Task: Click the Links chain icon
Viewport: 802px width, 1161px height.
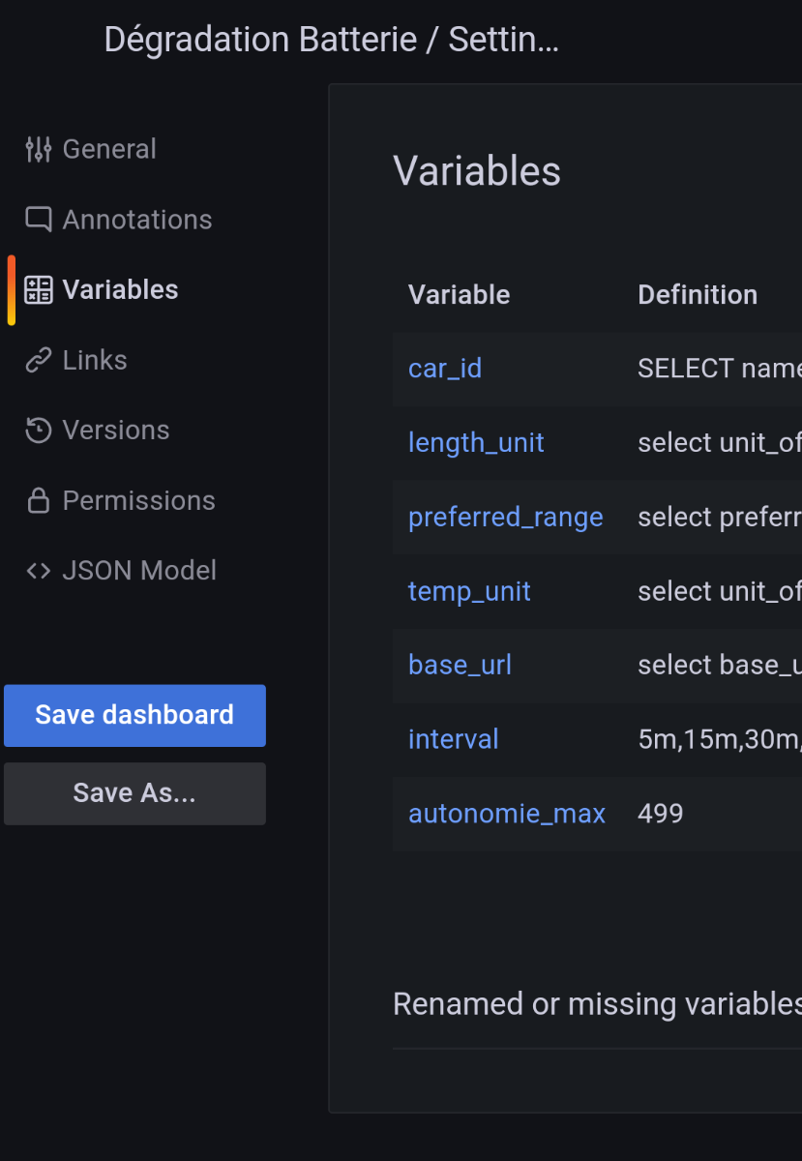Action: click(38, 360)
